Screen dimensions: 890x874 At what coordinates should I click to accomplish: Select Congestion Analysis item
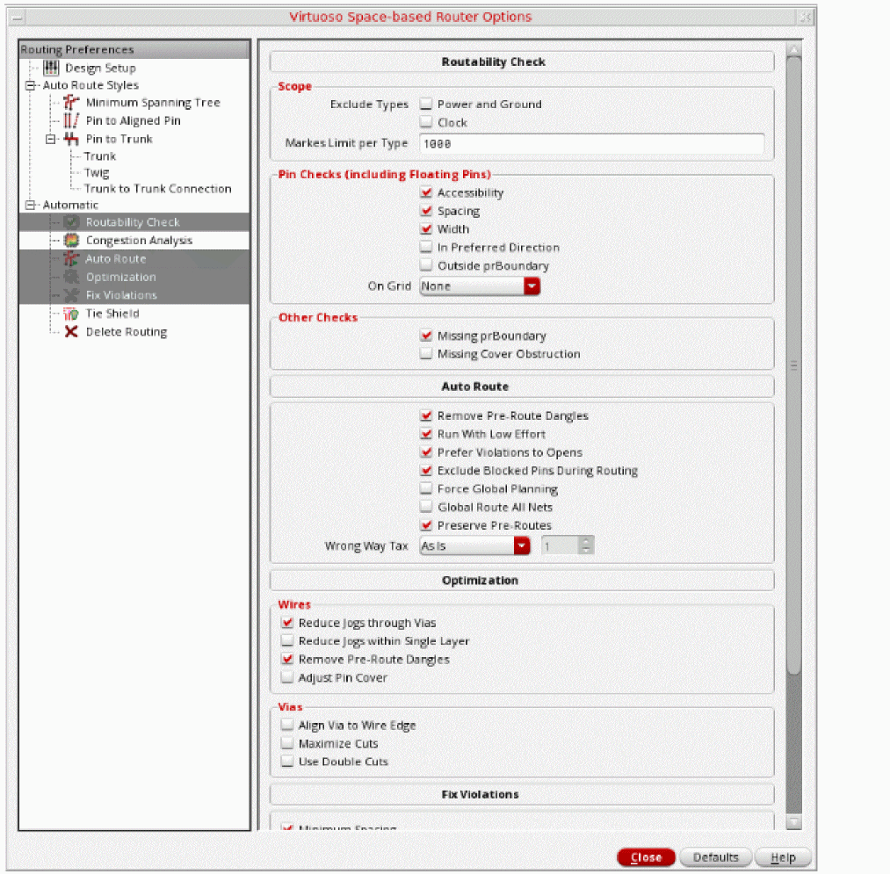(139, 241)
